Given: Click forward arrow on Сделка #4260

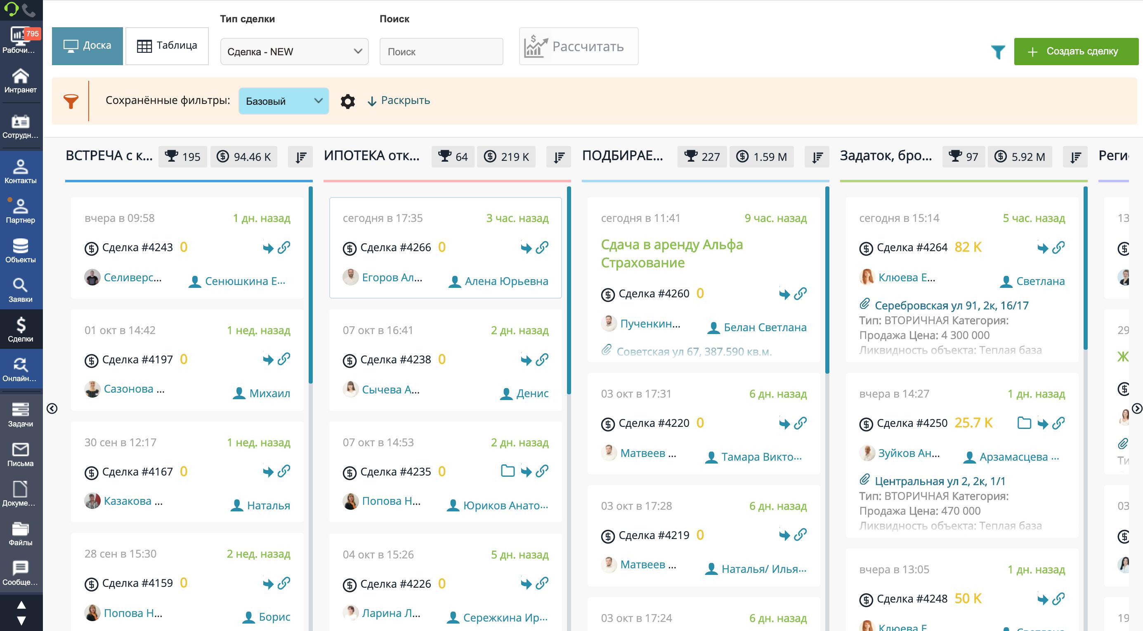Looking at the screenshot, I should click(784, 294).
